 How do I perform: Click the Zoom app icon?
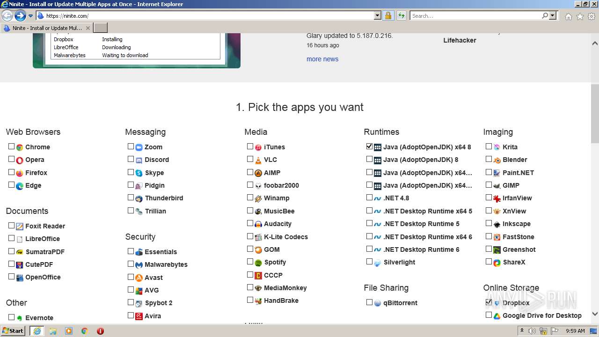click(x=139, y=147)
